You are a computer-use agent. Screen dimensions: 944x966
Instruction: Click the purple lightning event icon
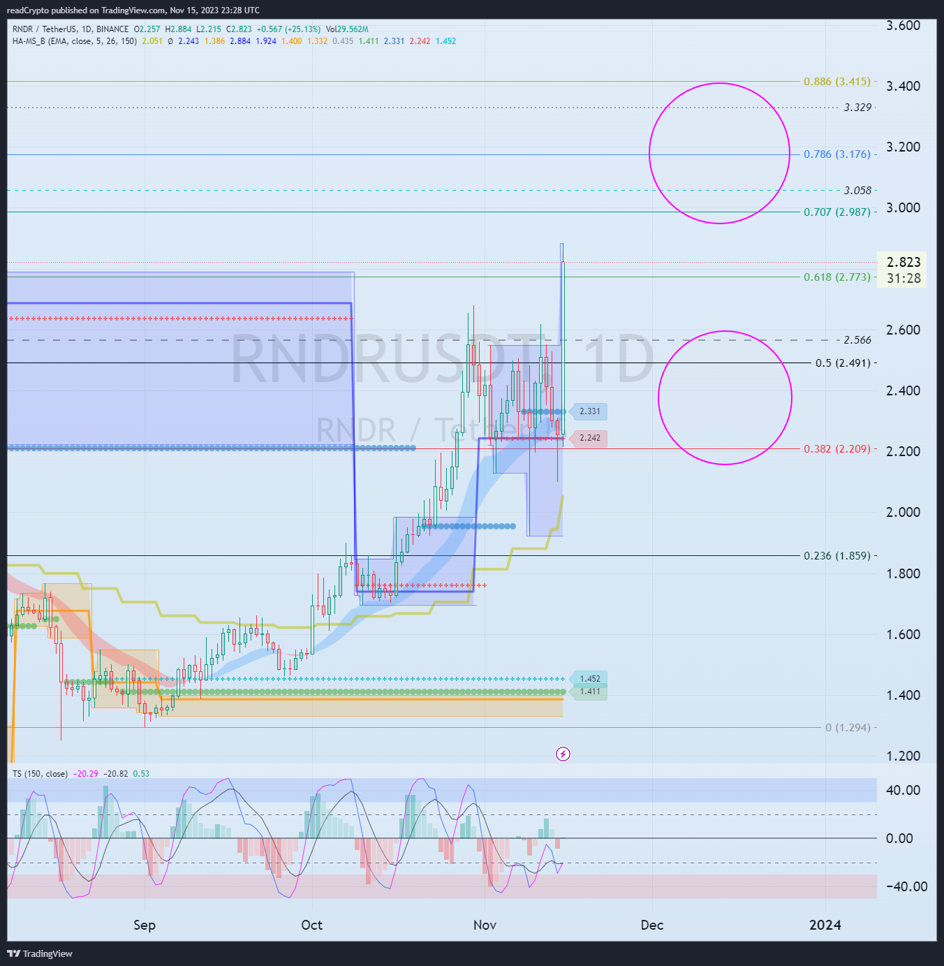tap(563, 754)
